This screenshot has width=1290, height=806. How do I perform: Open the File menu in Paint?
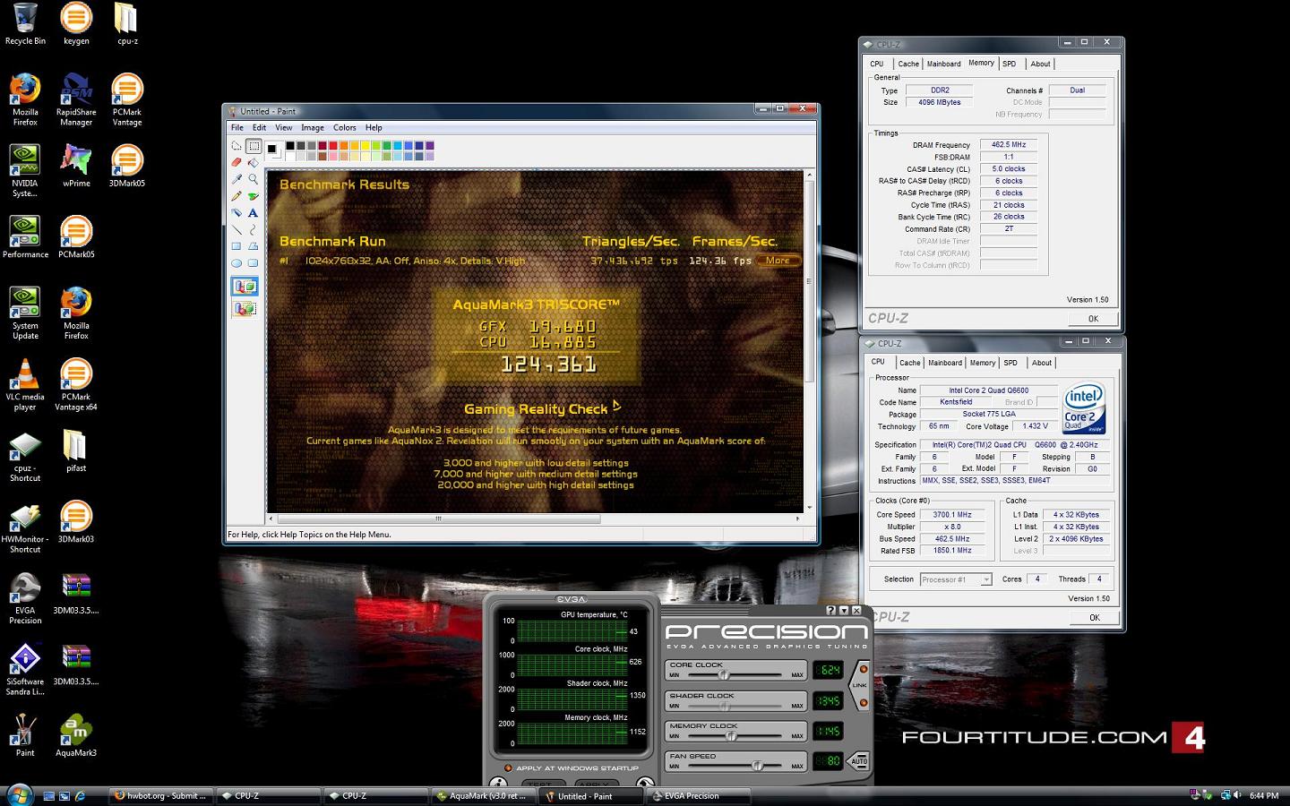click(x=237, y=128)
